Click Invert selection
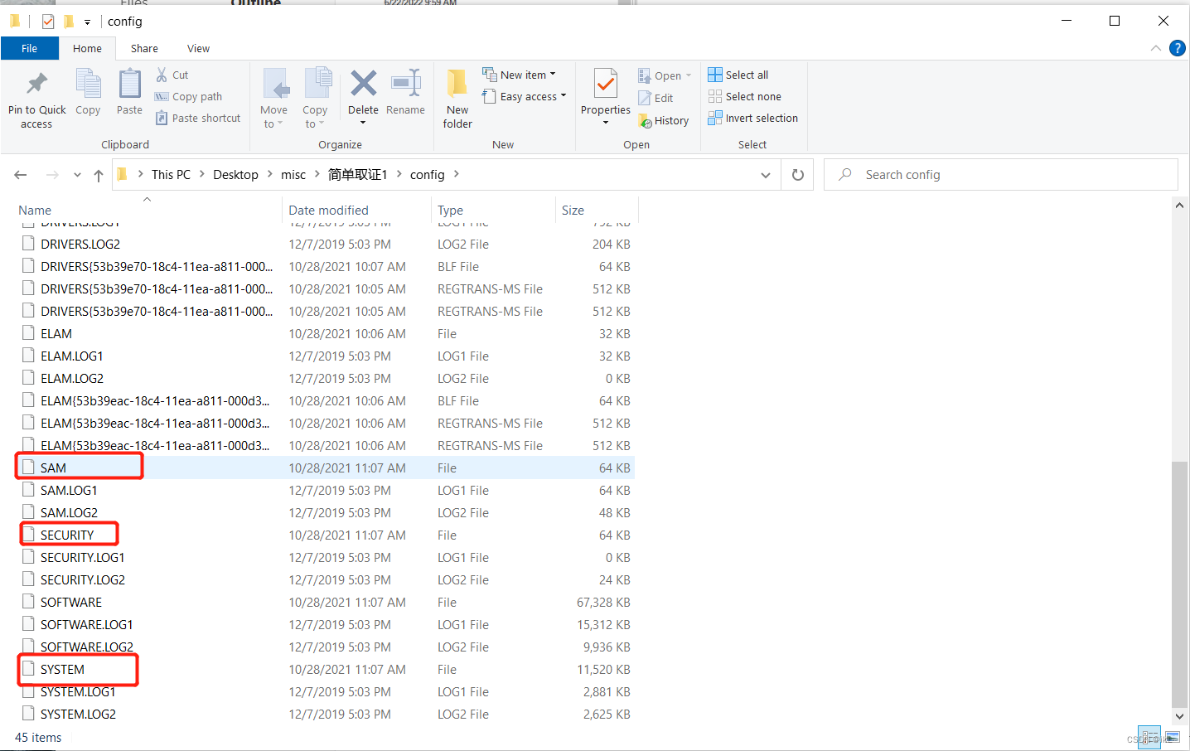1190x751 pixels. point(752,118)
